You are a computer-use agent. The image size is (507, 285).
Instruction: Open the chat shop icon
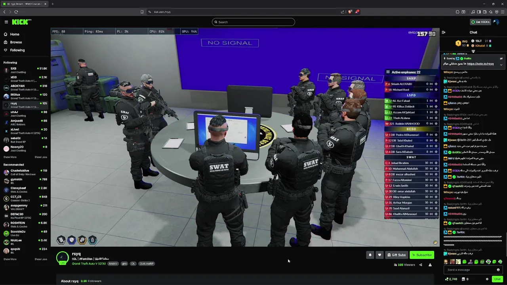tap(464, 279)
